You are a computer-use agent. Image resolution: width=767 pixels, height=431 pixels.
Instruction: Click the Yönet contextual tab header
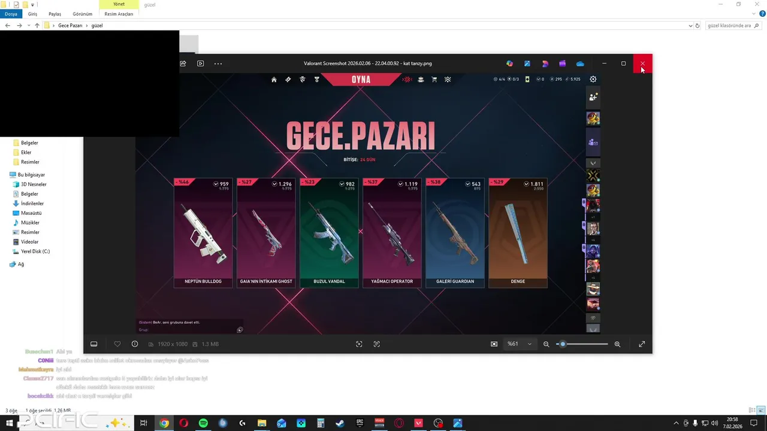pos(119,4)
